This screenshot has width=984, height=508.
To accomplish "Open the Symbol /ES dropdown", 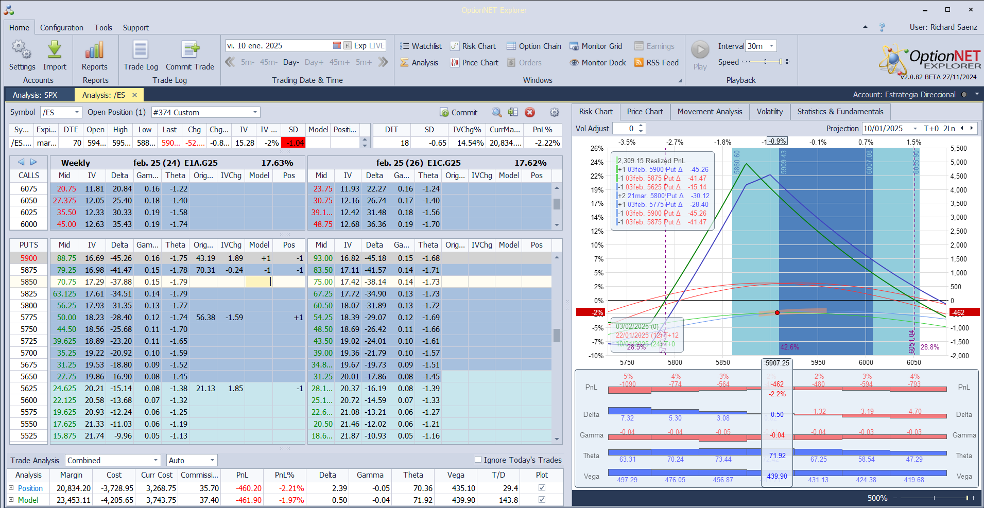I will 77,112.
